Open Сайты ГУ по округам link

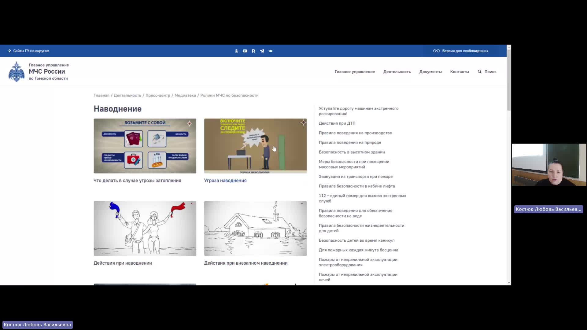click(x=31, y=51)
